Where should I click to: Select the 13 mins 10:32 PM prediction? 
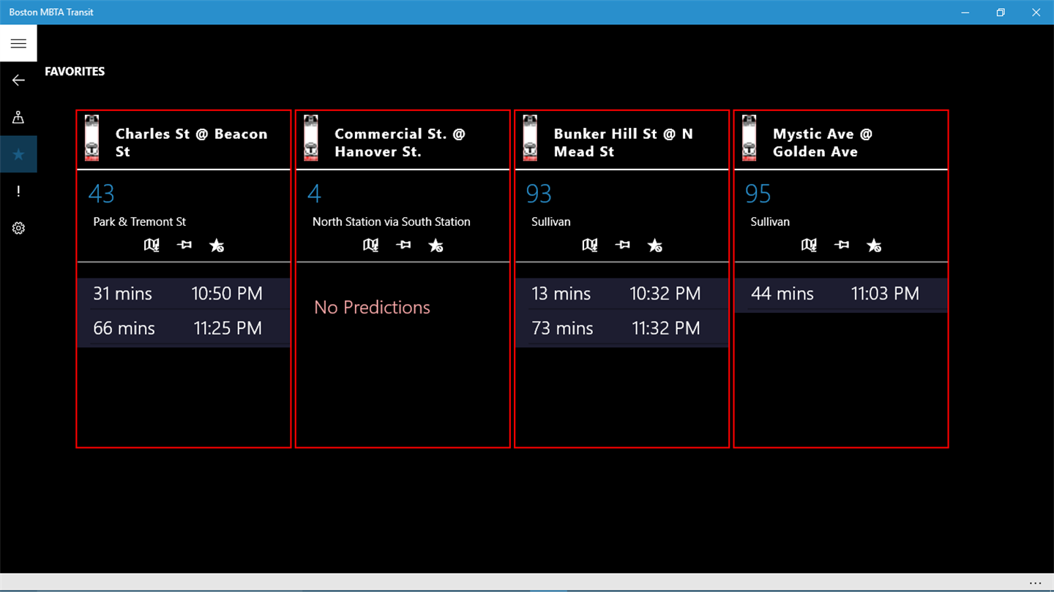point(622,294)
